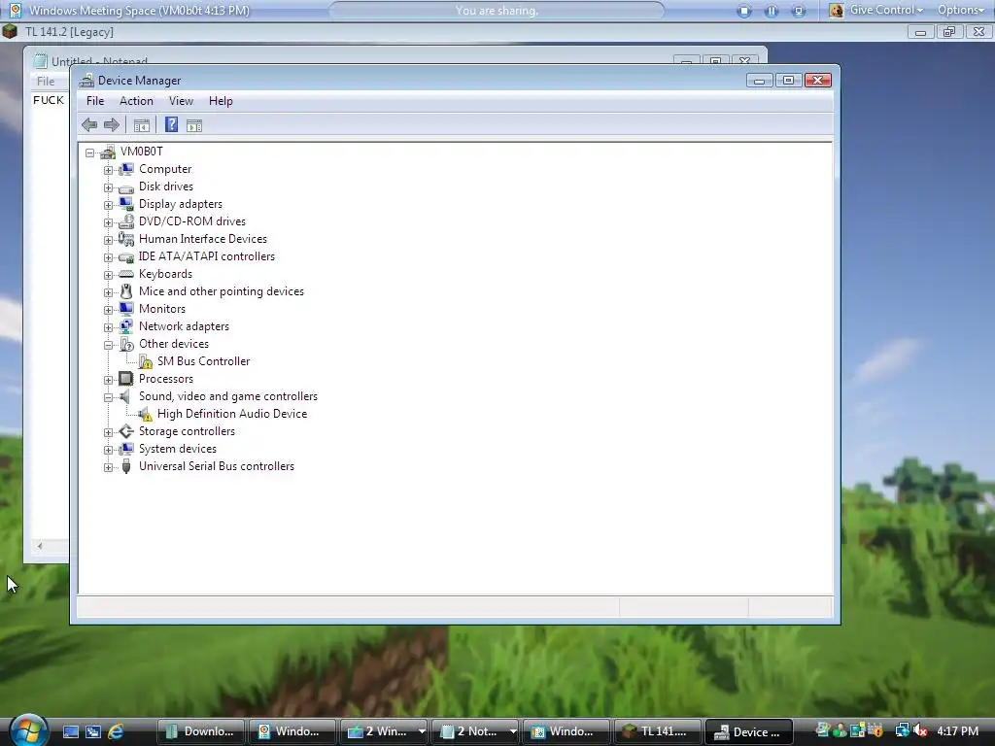Select the Keyboards label
Screen dimensions: 995x746
click(x=165, y=274)
